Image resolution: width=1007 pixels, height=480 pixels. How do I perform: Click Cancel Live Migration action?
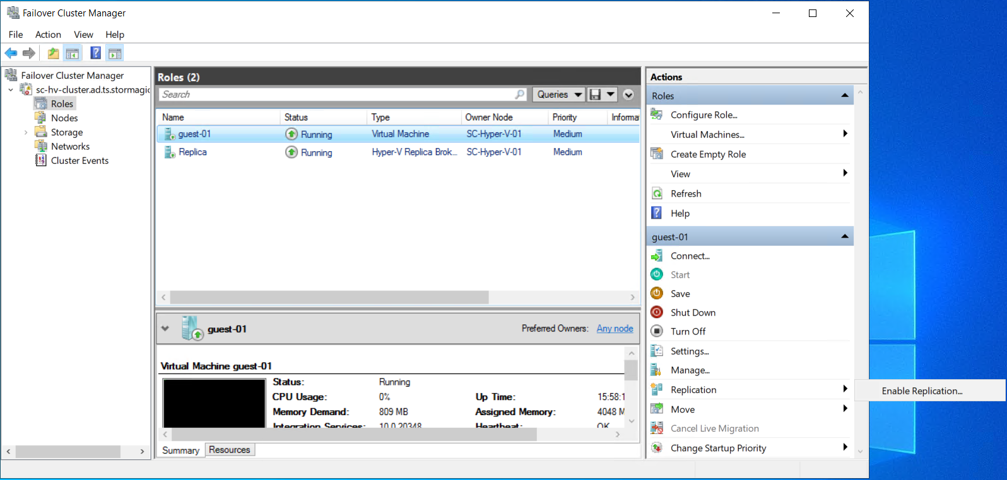click(715, 428)
